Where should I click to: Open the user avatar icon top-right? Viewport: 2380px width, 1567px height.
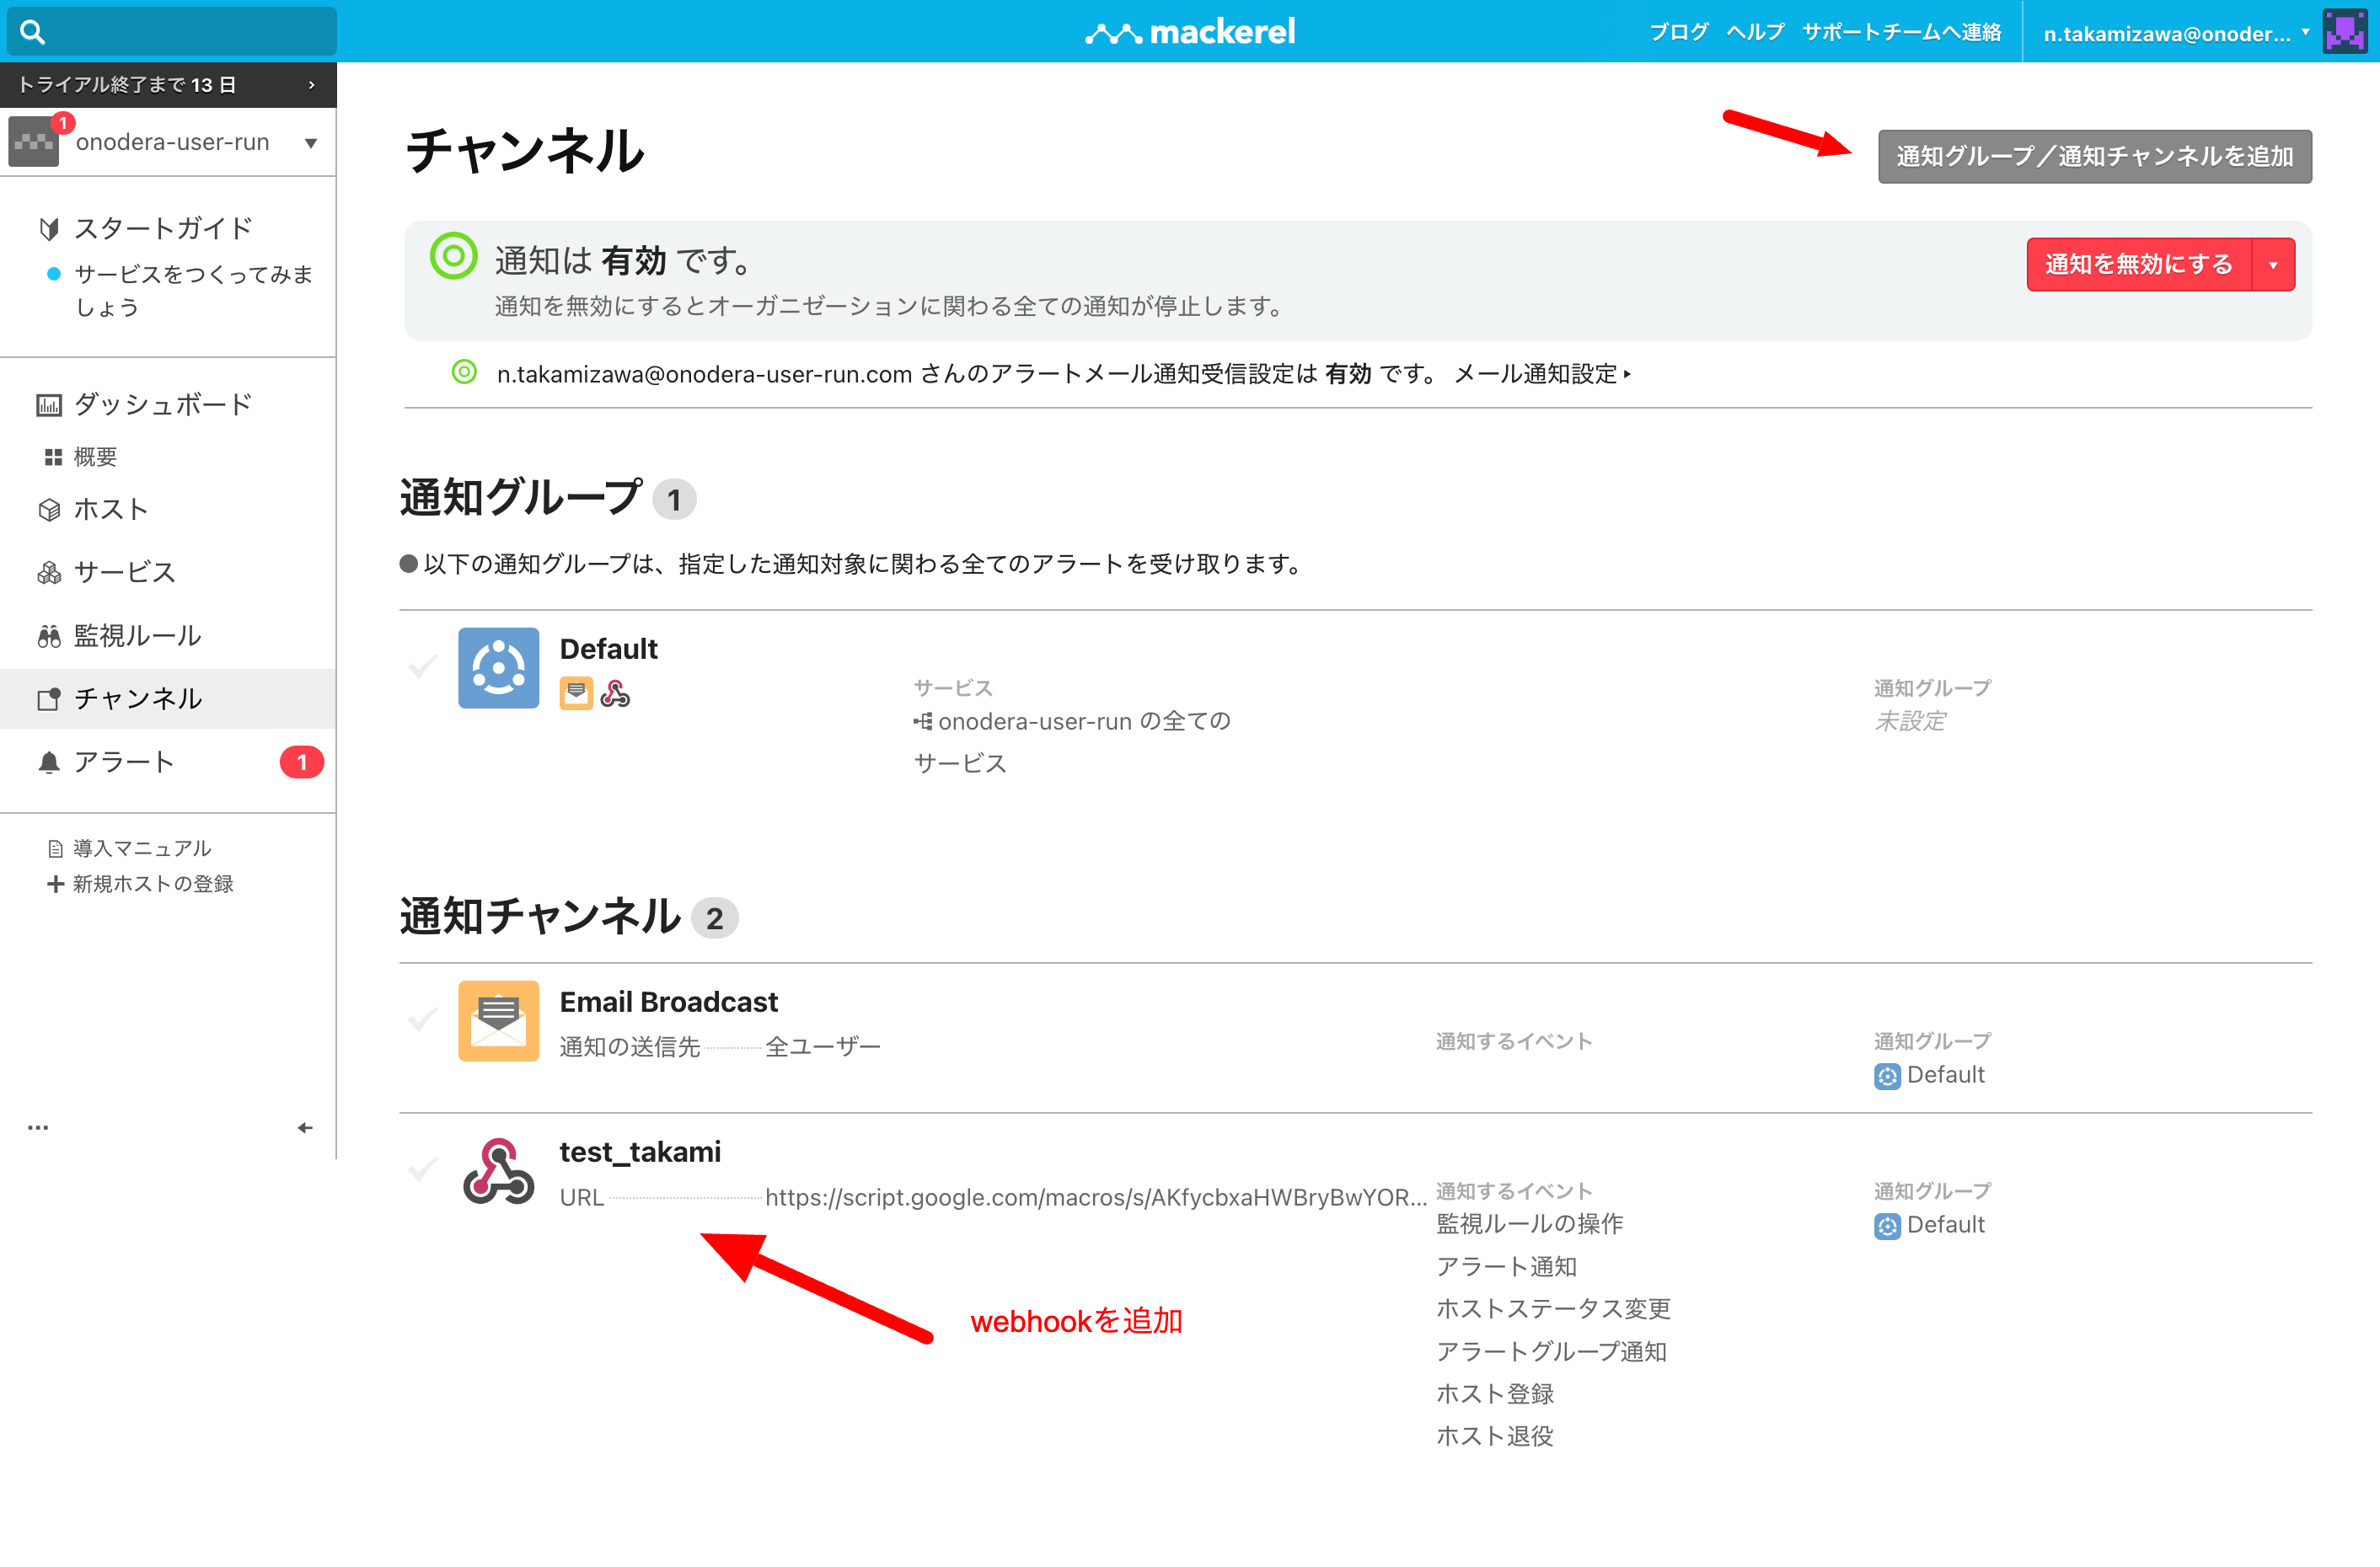(x=2343, y=32)
